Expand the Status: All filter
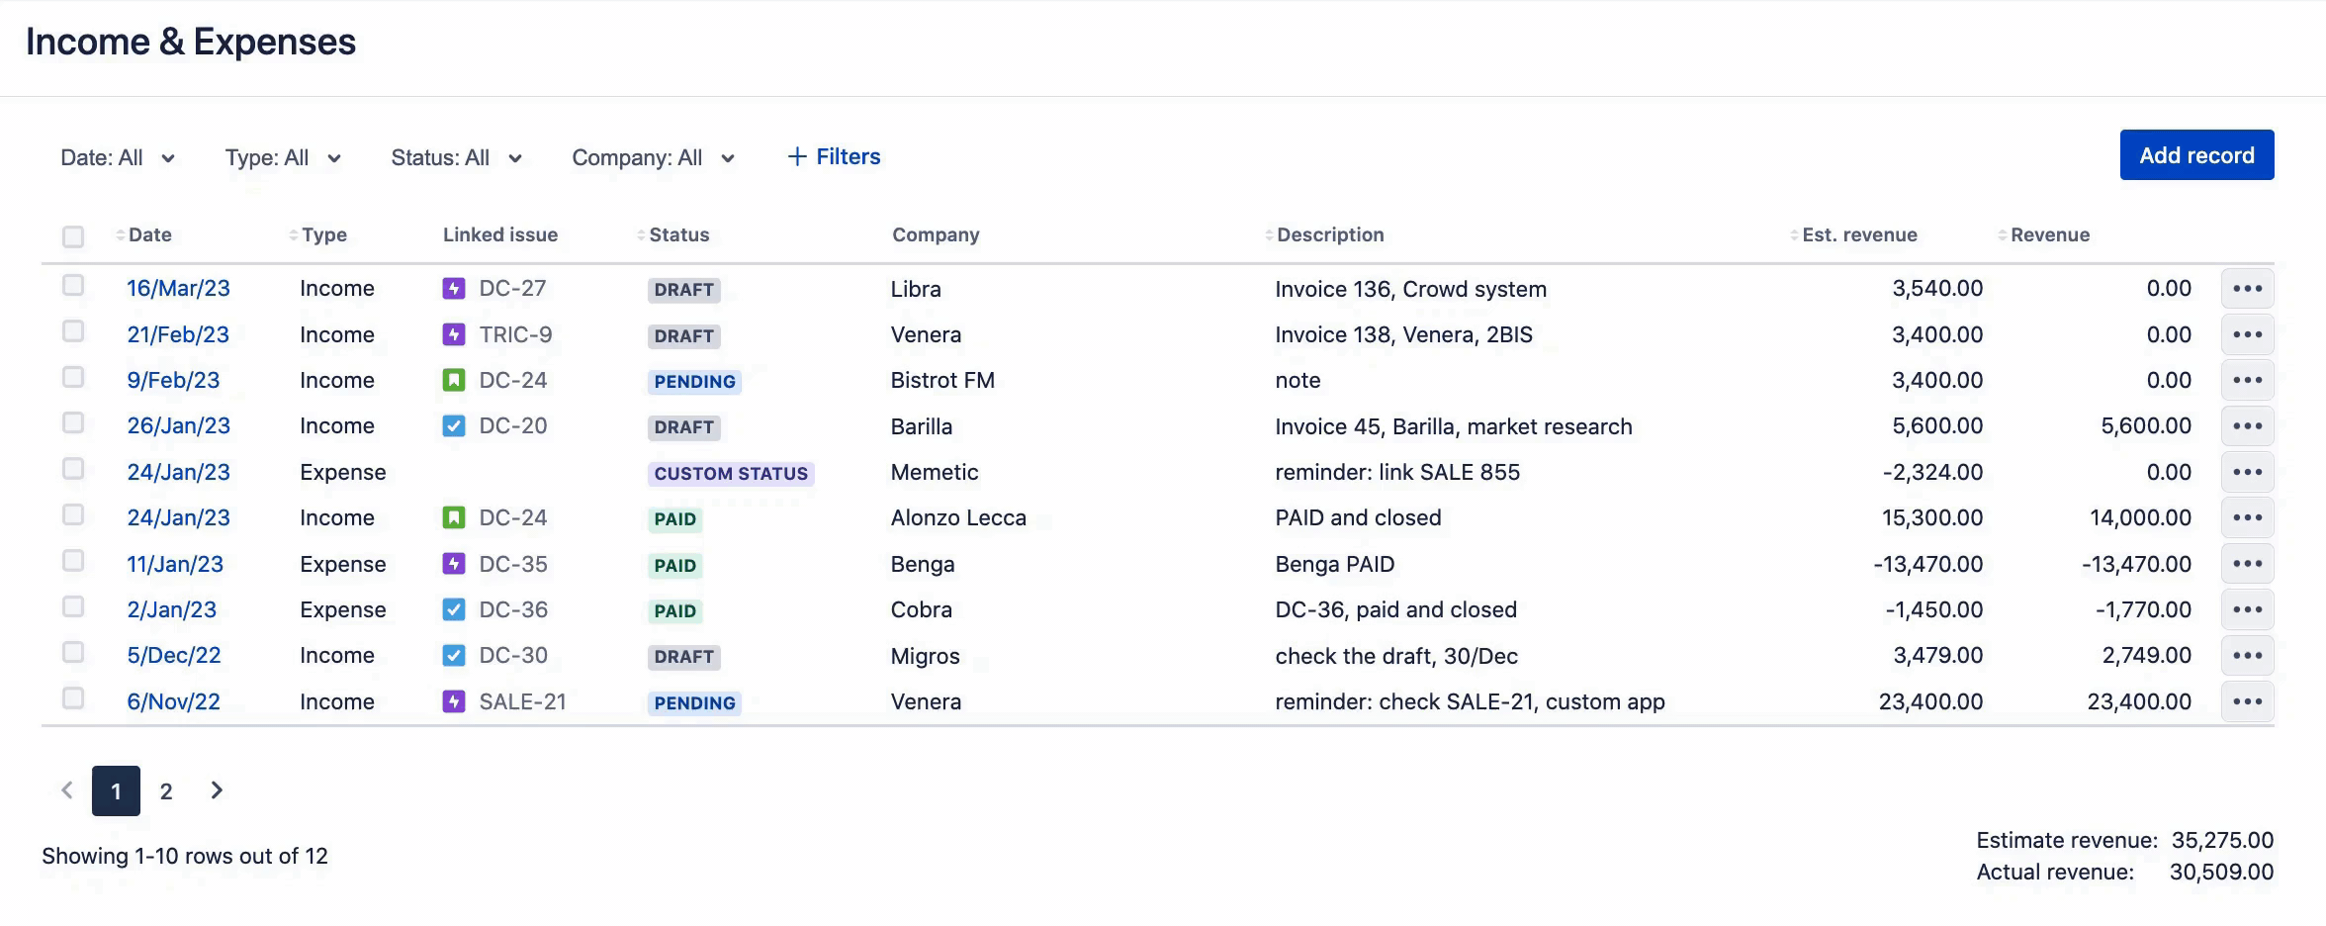 click(x=456, y=157)
